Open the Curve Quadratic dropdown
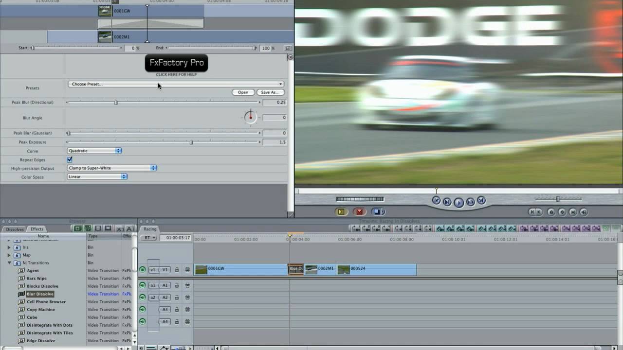 click(x=94, y=151)
